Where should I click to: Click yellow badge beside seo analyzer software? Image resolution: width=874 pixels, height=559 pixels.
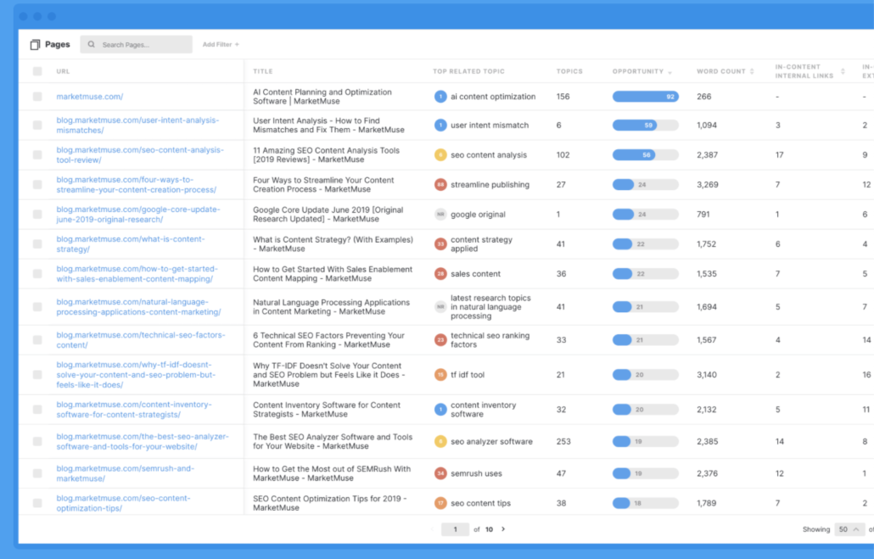click(x=440, y=441)
